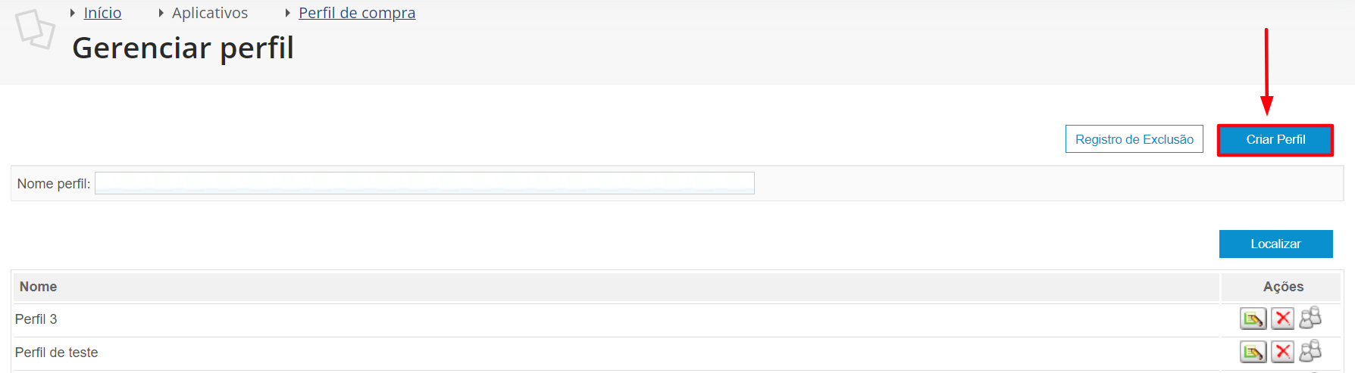Select the Perfil 3 row name
The width and height of the screenshot is (1355, 373).
click(x=36, y=319)
